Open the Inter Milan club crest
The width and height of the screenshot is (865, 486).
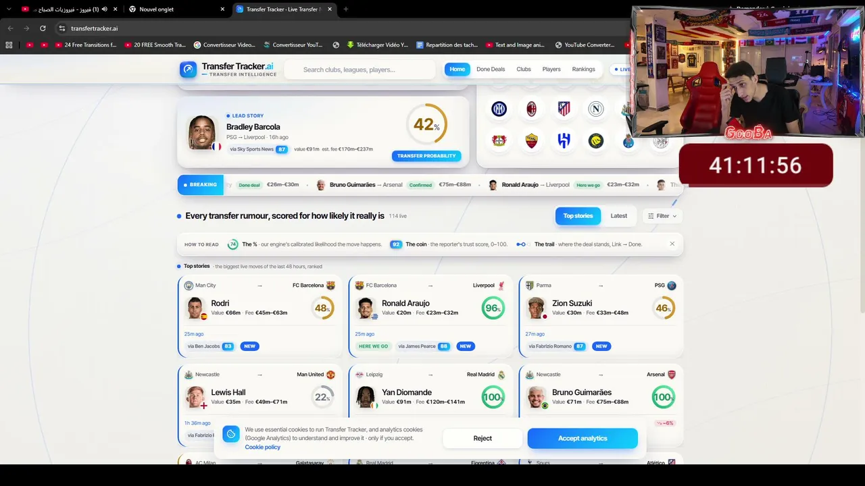[499, 109]
